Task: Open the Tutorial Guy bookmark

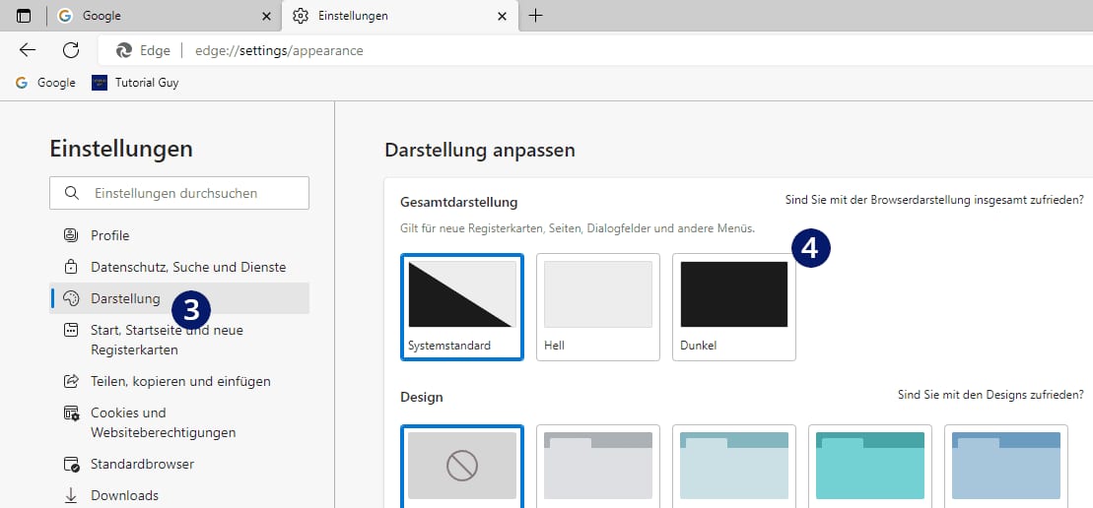Action: (x=135, y=83)
